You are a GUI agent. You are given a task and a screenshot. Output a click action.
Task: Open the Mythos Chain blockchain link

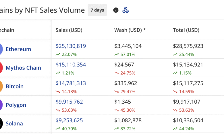click(x=23, y=68)
